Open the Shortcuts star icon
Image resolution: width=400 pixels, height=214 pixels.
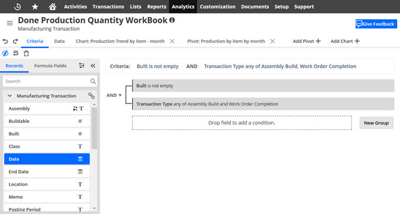(35, 6)
